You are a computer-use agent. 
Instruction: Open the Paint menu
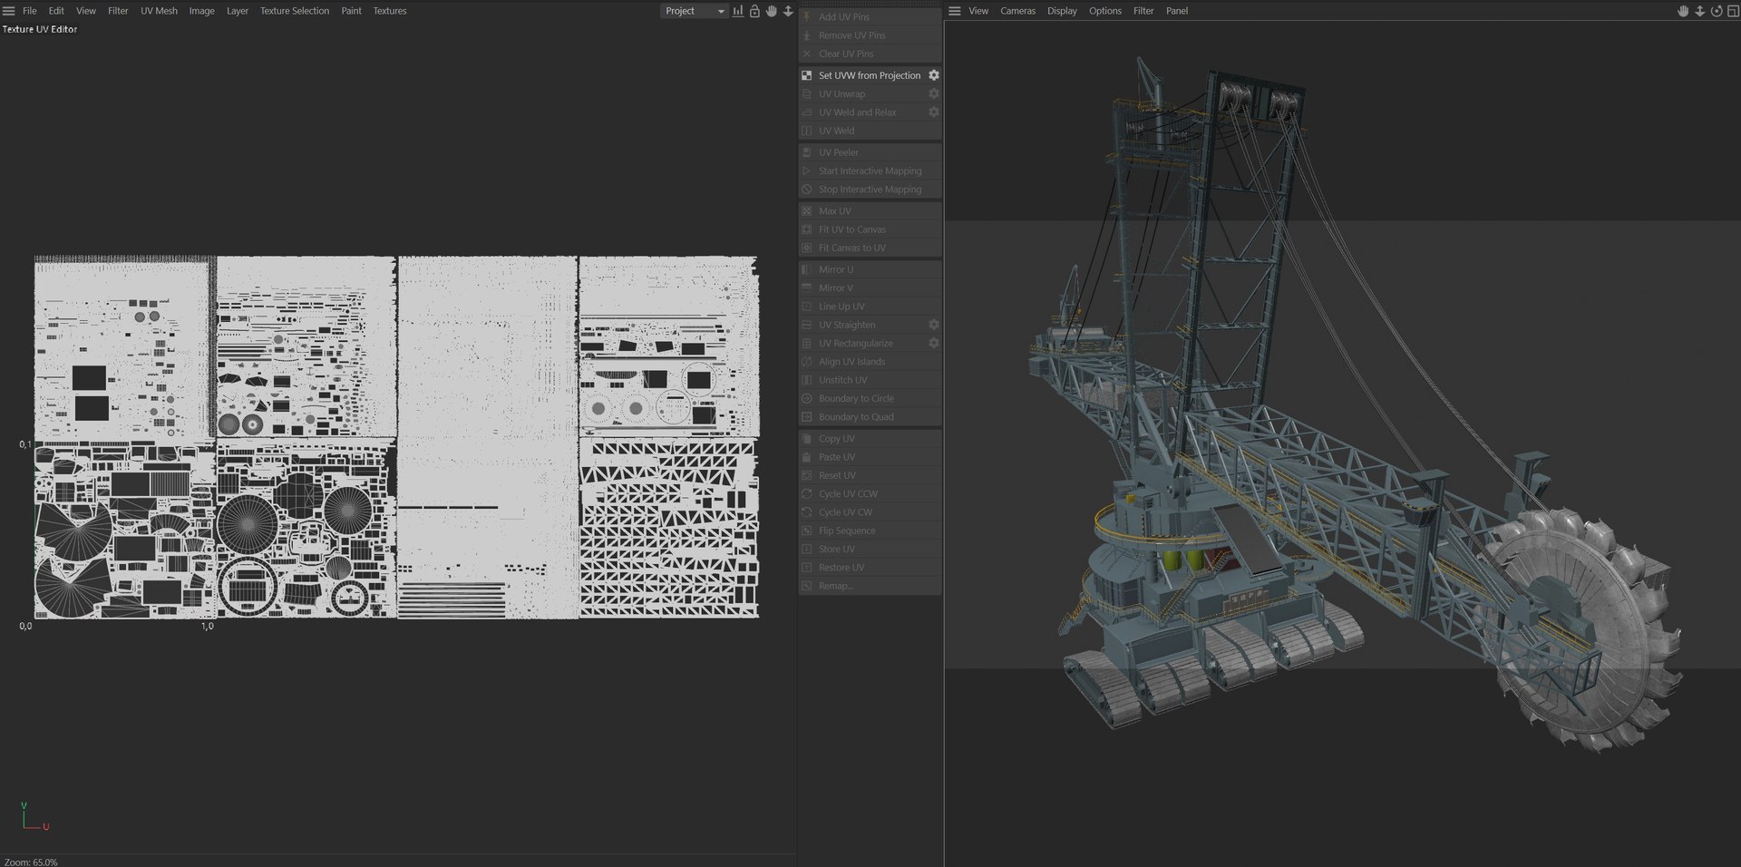pyautogui.click(x=351, y=11)
